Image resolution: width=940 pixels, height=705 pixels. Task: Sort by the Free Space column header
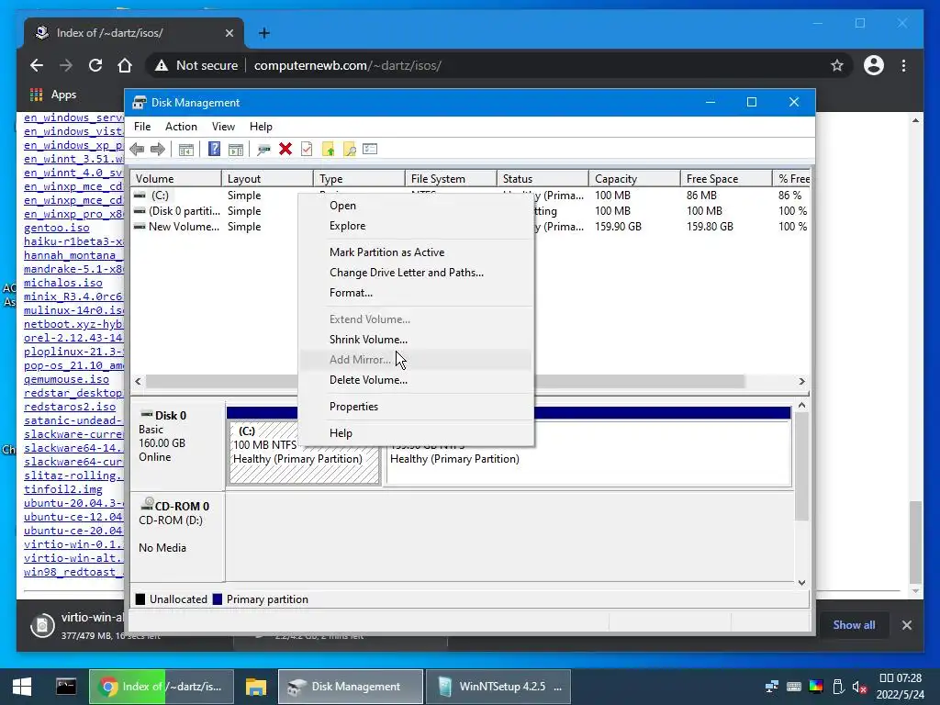click(726, 179)
